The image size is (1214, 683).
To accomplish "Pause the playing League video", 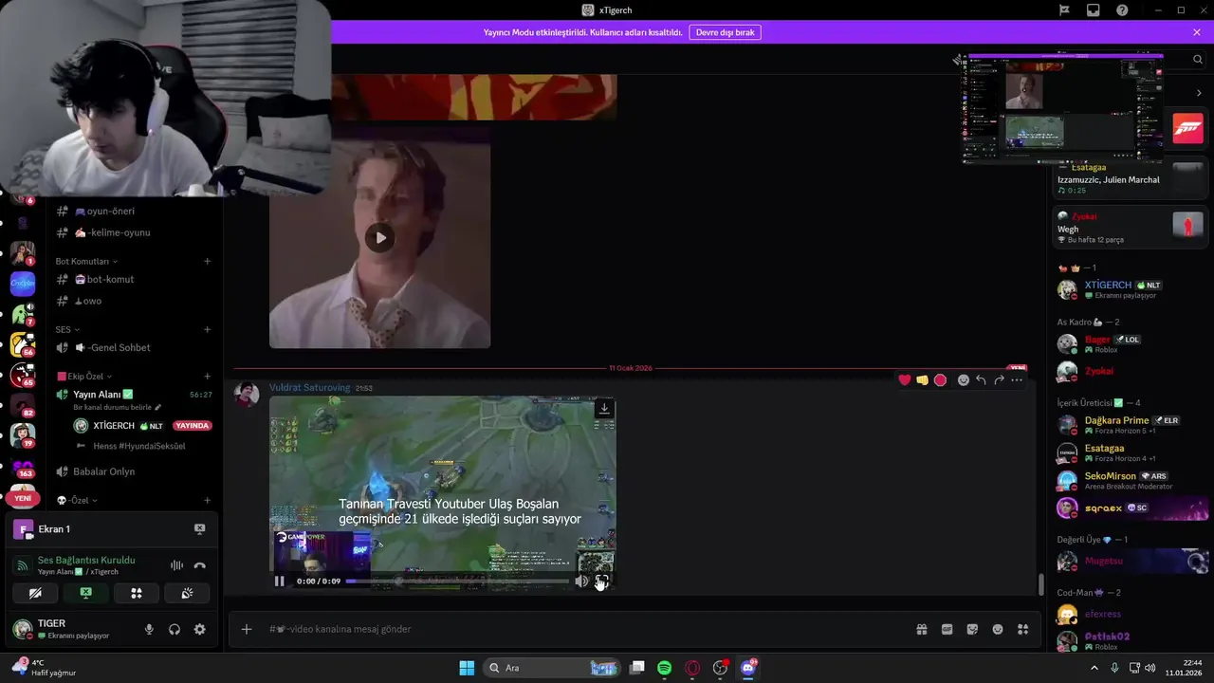I will pos(279,581).
